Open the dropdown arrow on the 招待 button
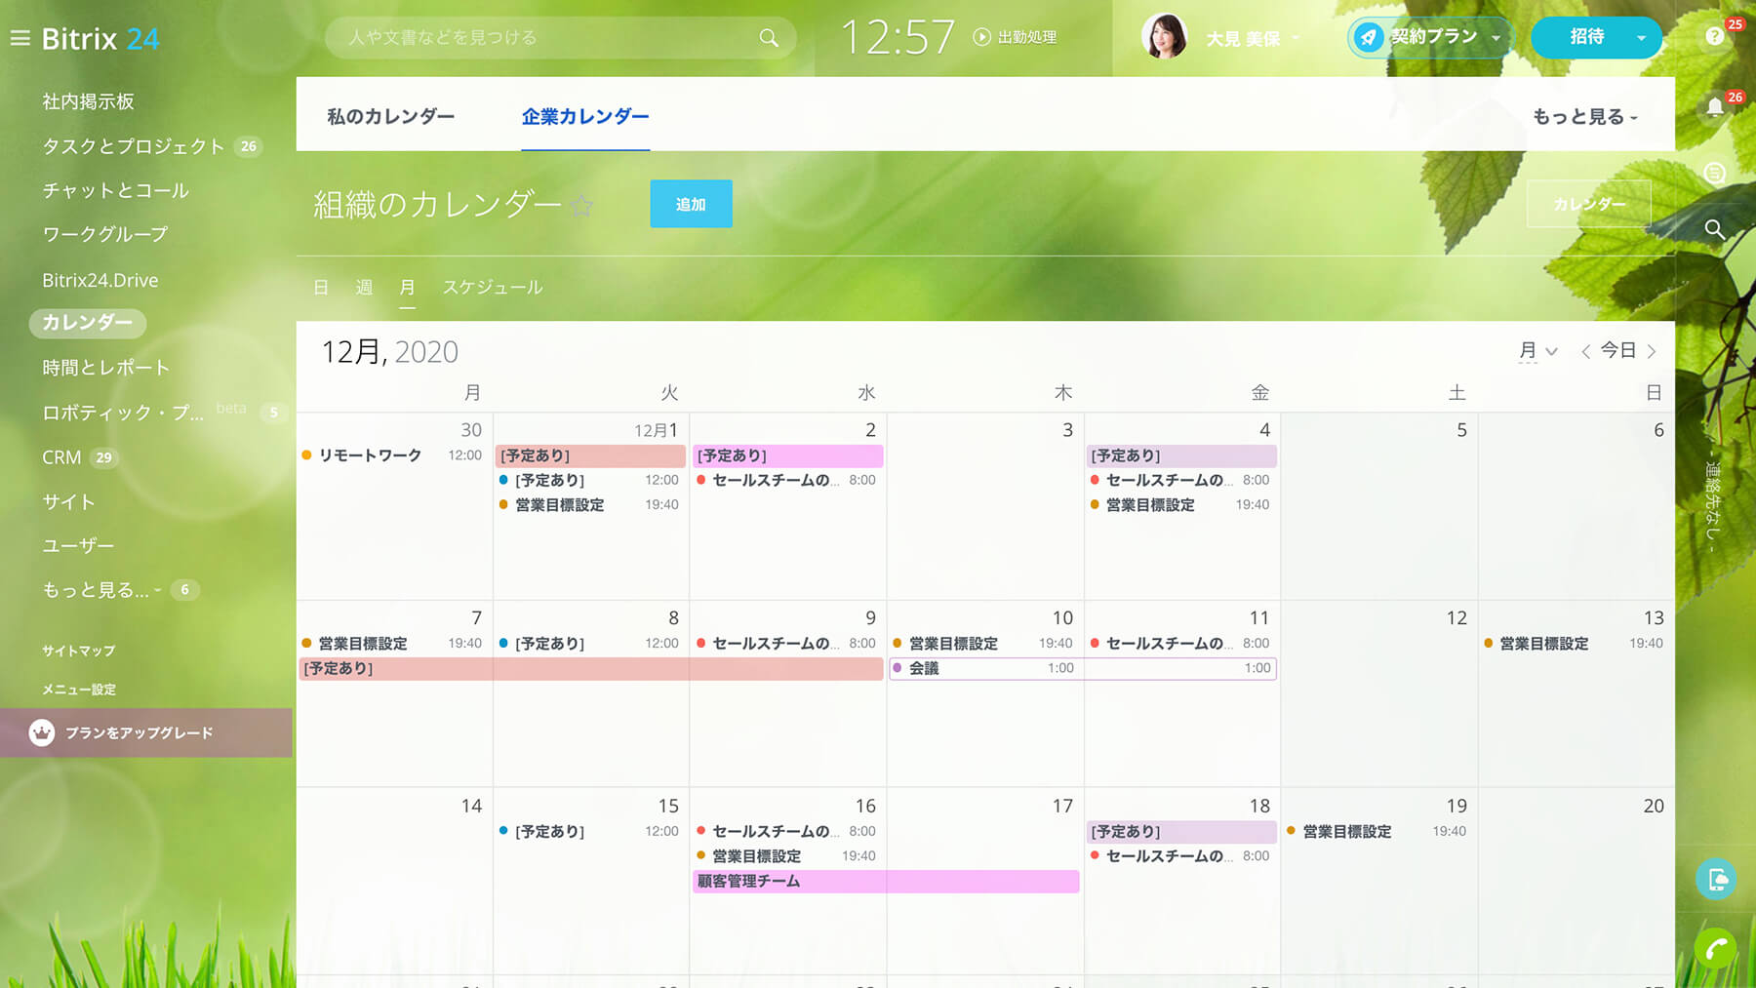The width and height of the screenshot is (1756, 988). [1641, 38]
